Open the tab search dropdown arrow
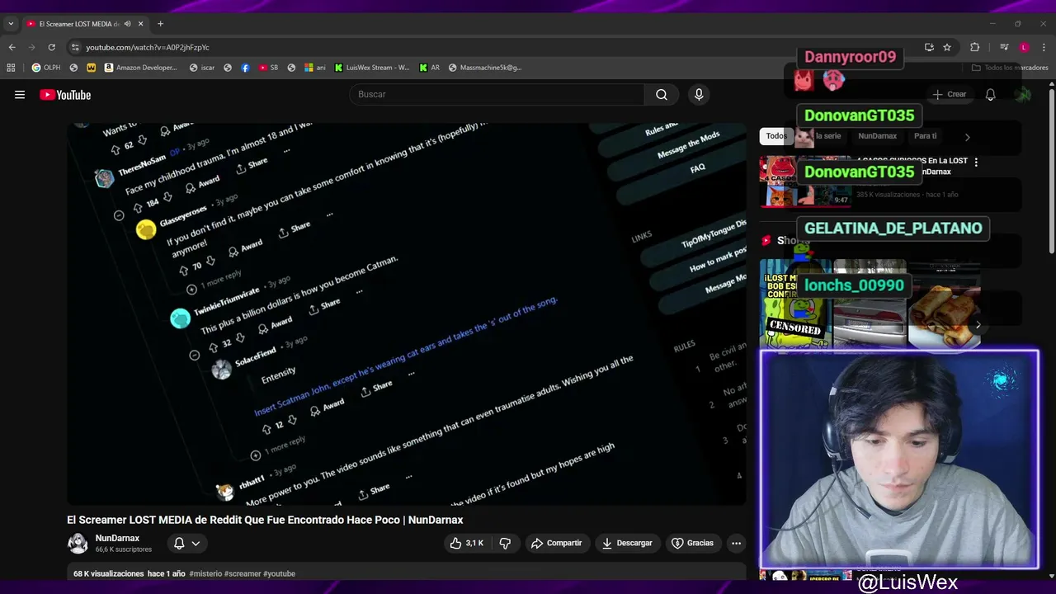1056x594 pixels. point(11,24)
